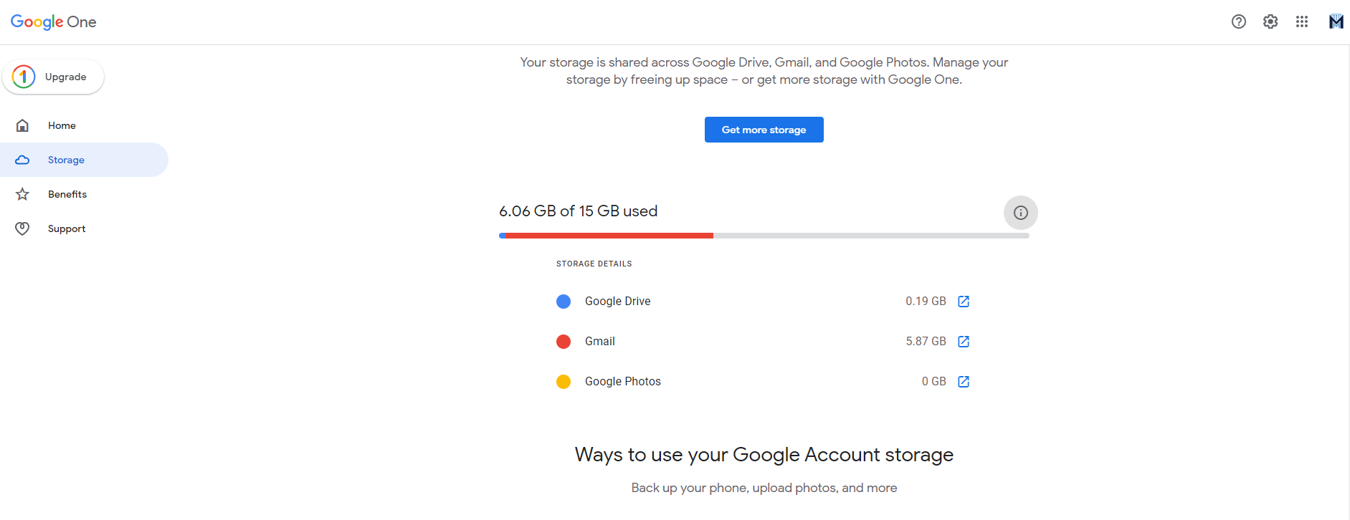Open Google Photos storage external link icon
Screen dimensions: 1350x520
(964, 382)
